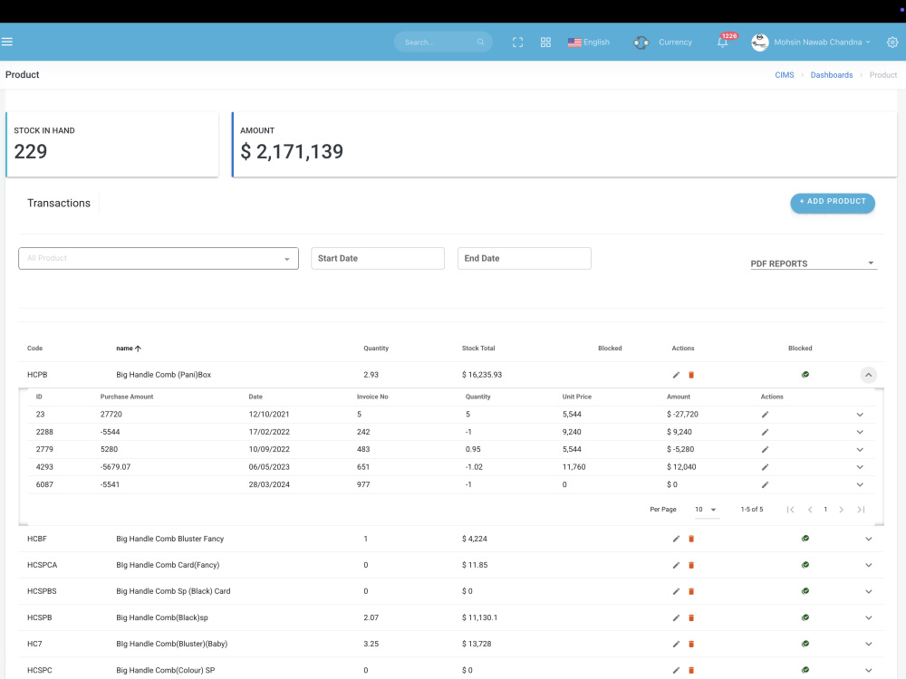Edit transaction ID 6087

[x=765, y=484]
